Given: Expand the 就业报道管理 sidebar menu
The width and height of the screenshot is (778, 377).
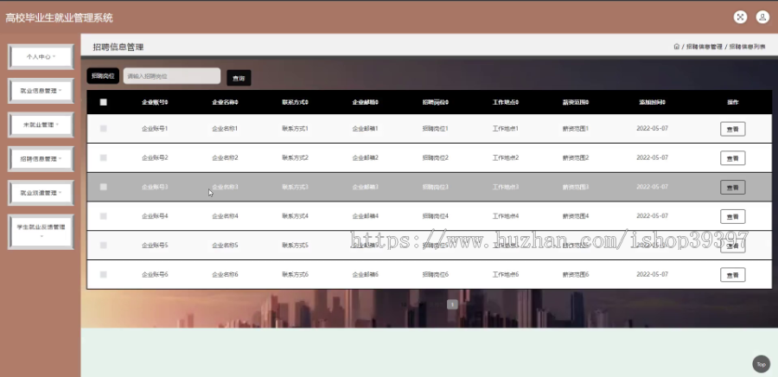Looking at the screenshot, I should click(41, 193).
